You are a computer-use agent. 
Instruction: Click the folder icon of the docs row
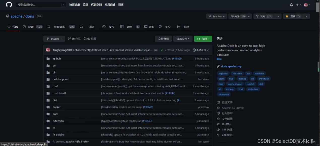coord(48,114)
